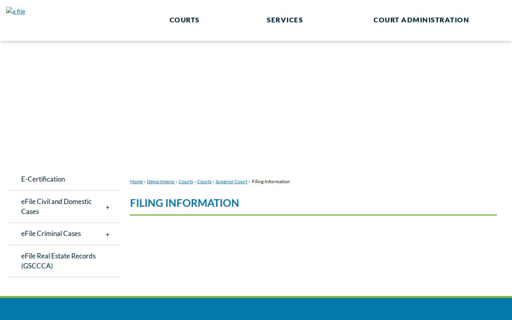This screenshot has height=320, width=512.
Task: Expand the eFile Civil and Domestic Cases submenu
Action: 108,207
